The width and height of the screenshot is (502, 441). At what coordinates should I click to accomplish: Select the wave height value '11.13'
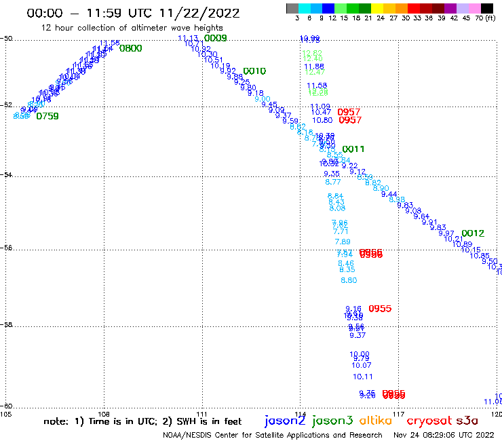(188, 39)
